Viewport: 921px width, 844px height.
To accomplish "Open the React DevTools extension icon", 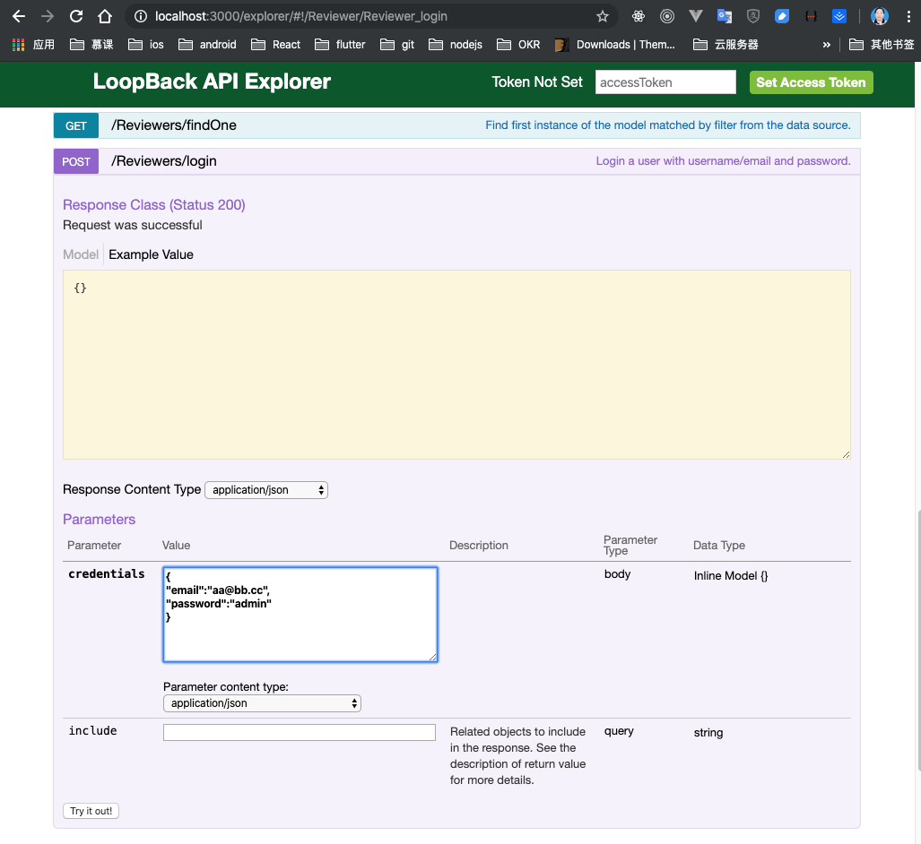I will point(638,16).
